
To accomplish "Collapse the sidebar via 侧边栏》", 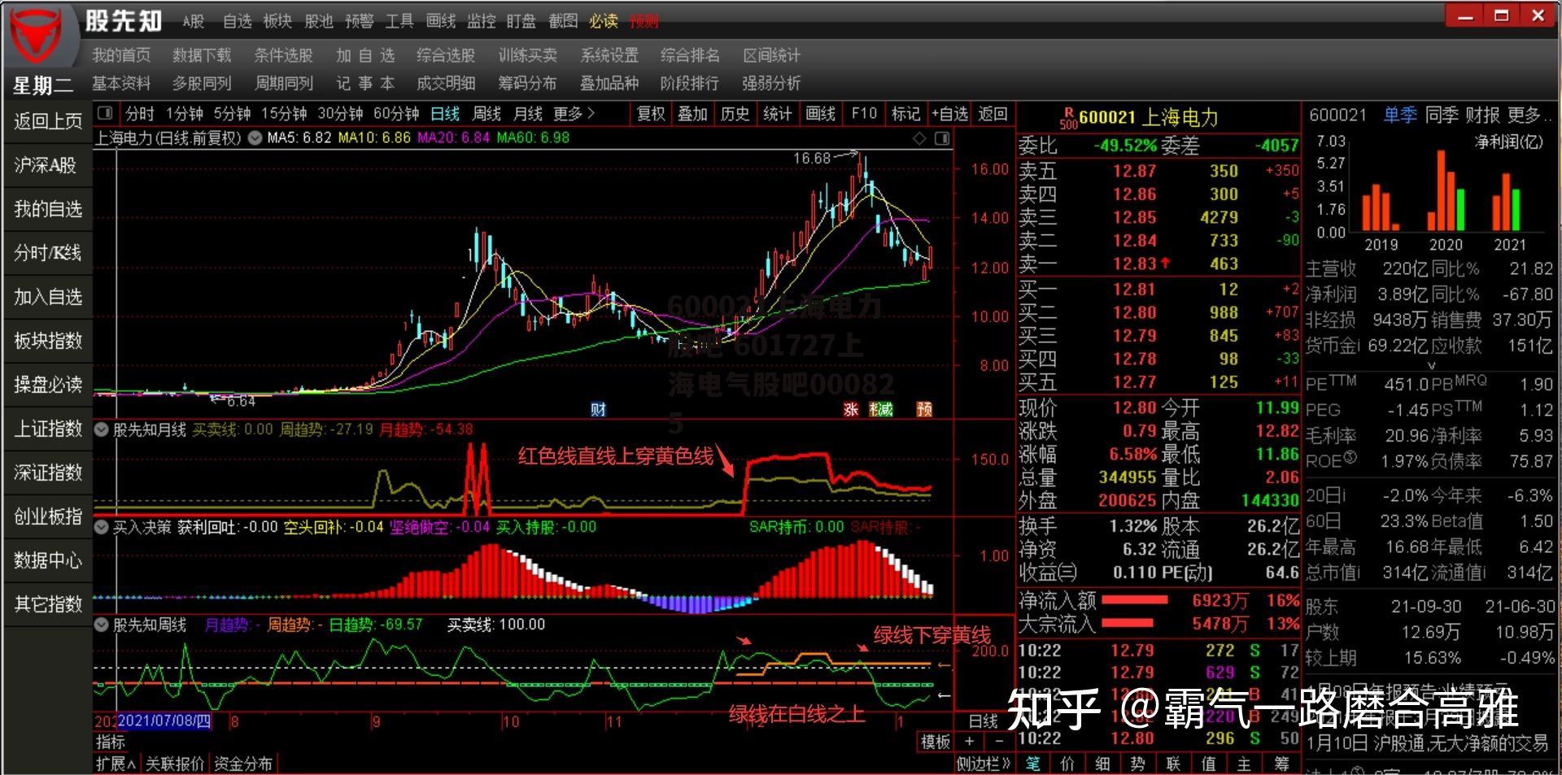I will (984, 764).
